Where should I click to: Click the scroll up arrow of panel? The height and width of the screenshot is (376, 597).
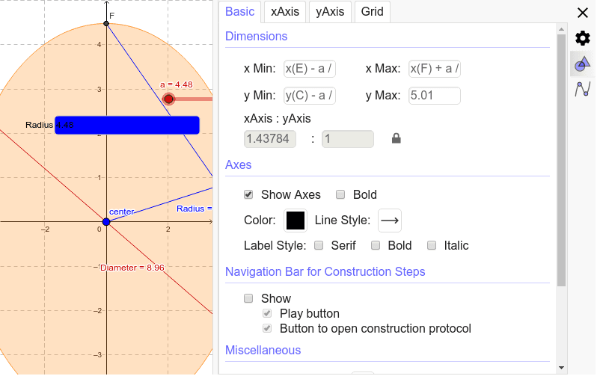click(x=561, y=29)
